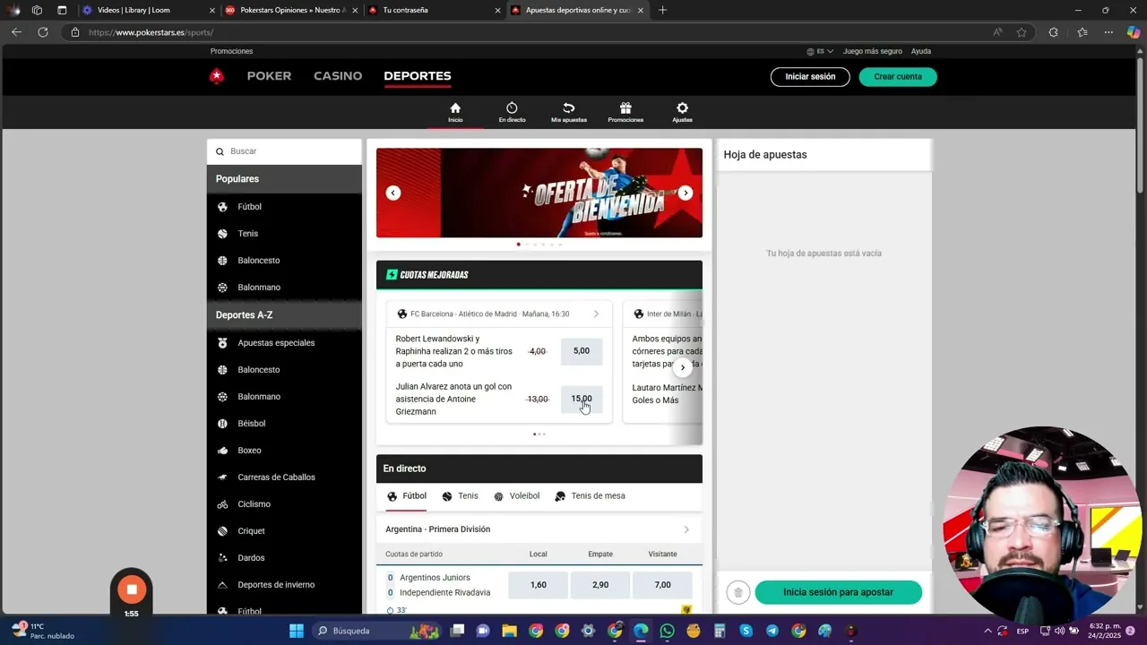The height and width of the screenshot is (645, 1147).
Task: Select Tenis icon under Populares
Action: pyautogui.click(x=222, y=234)
